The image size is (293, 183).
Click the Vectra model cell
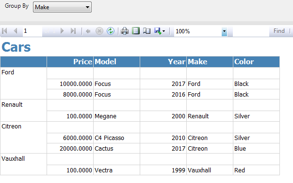tap(116, 170)
